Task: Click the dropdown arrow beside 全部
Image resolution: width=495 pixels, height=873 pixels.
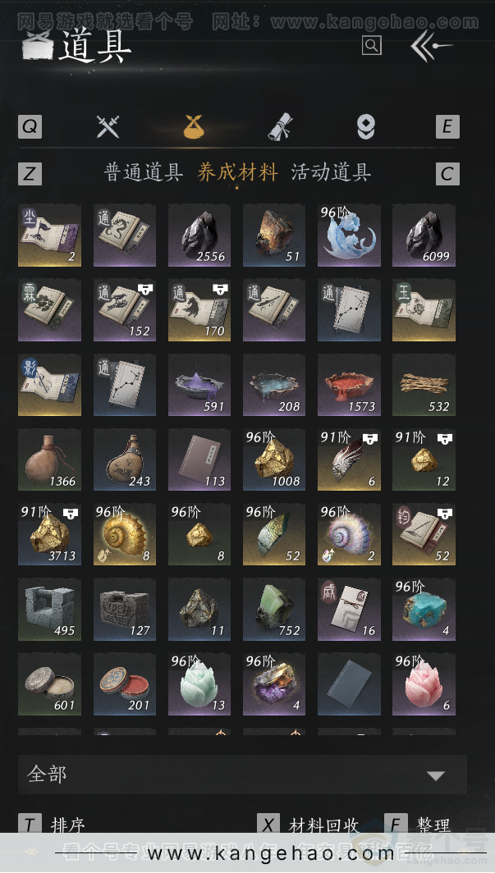Action: click(435, 775)
